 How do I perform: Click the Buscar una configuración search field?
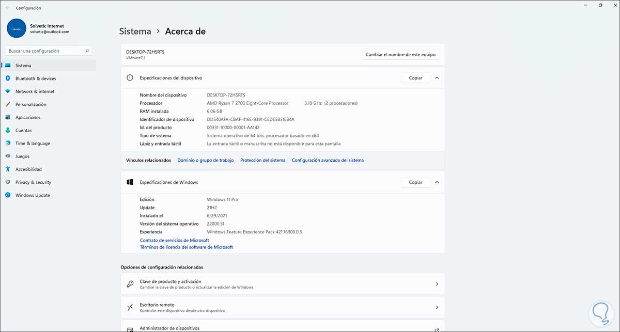coord(47,51)
